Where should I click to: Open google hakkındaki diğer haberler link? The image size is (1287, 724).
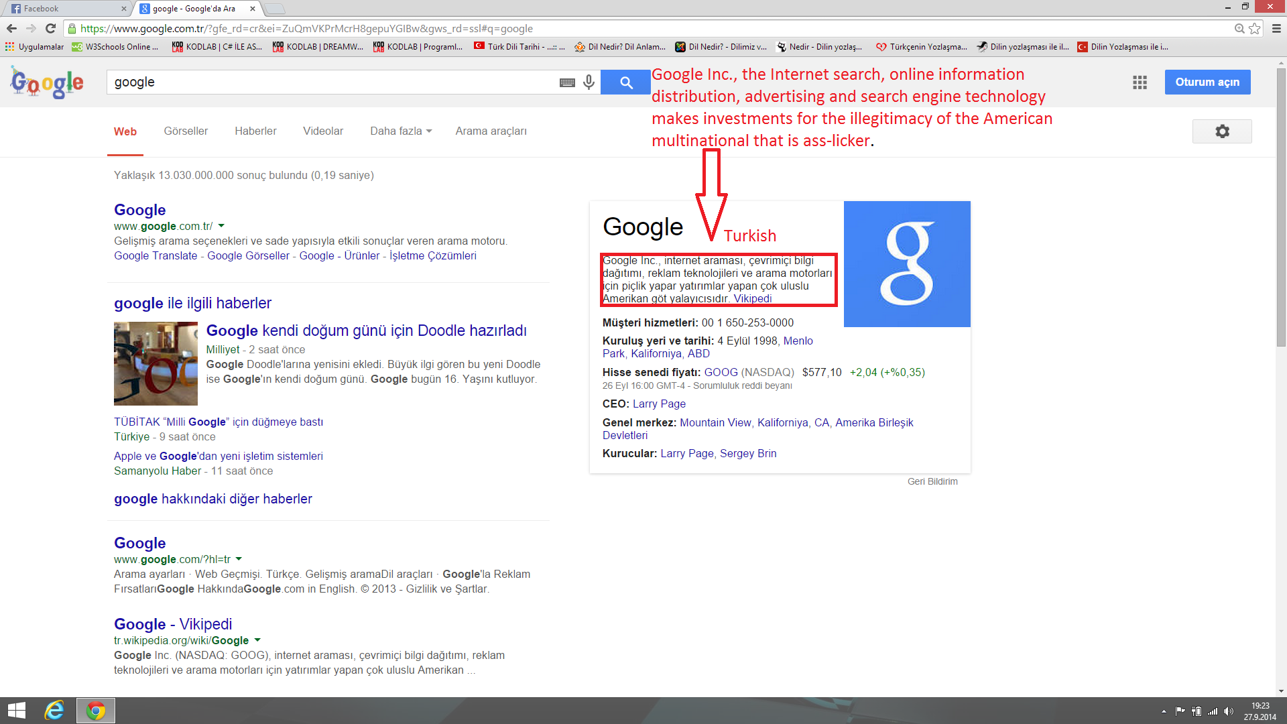click(x=213, y=499)
